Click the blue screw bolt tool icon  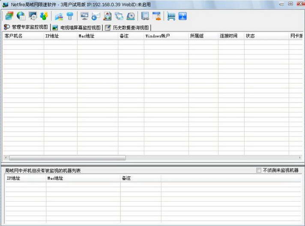pos(70,16)
